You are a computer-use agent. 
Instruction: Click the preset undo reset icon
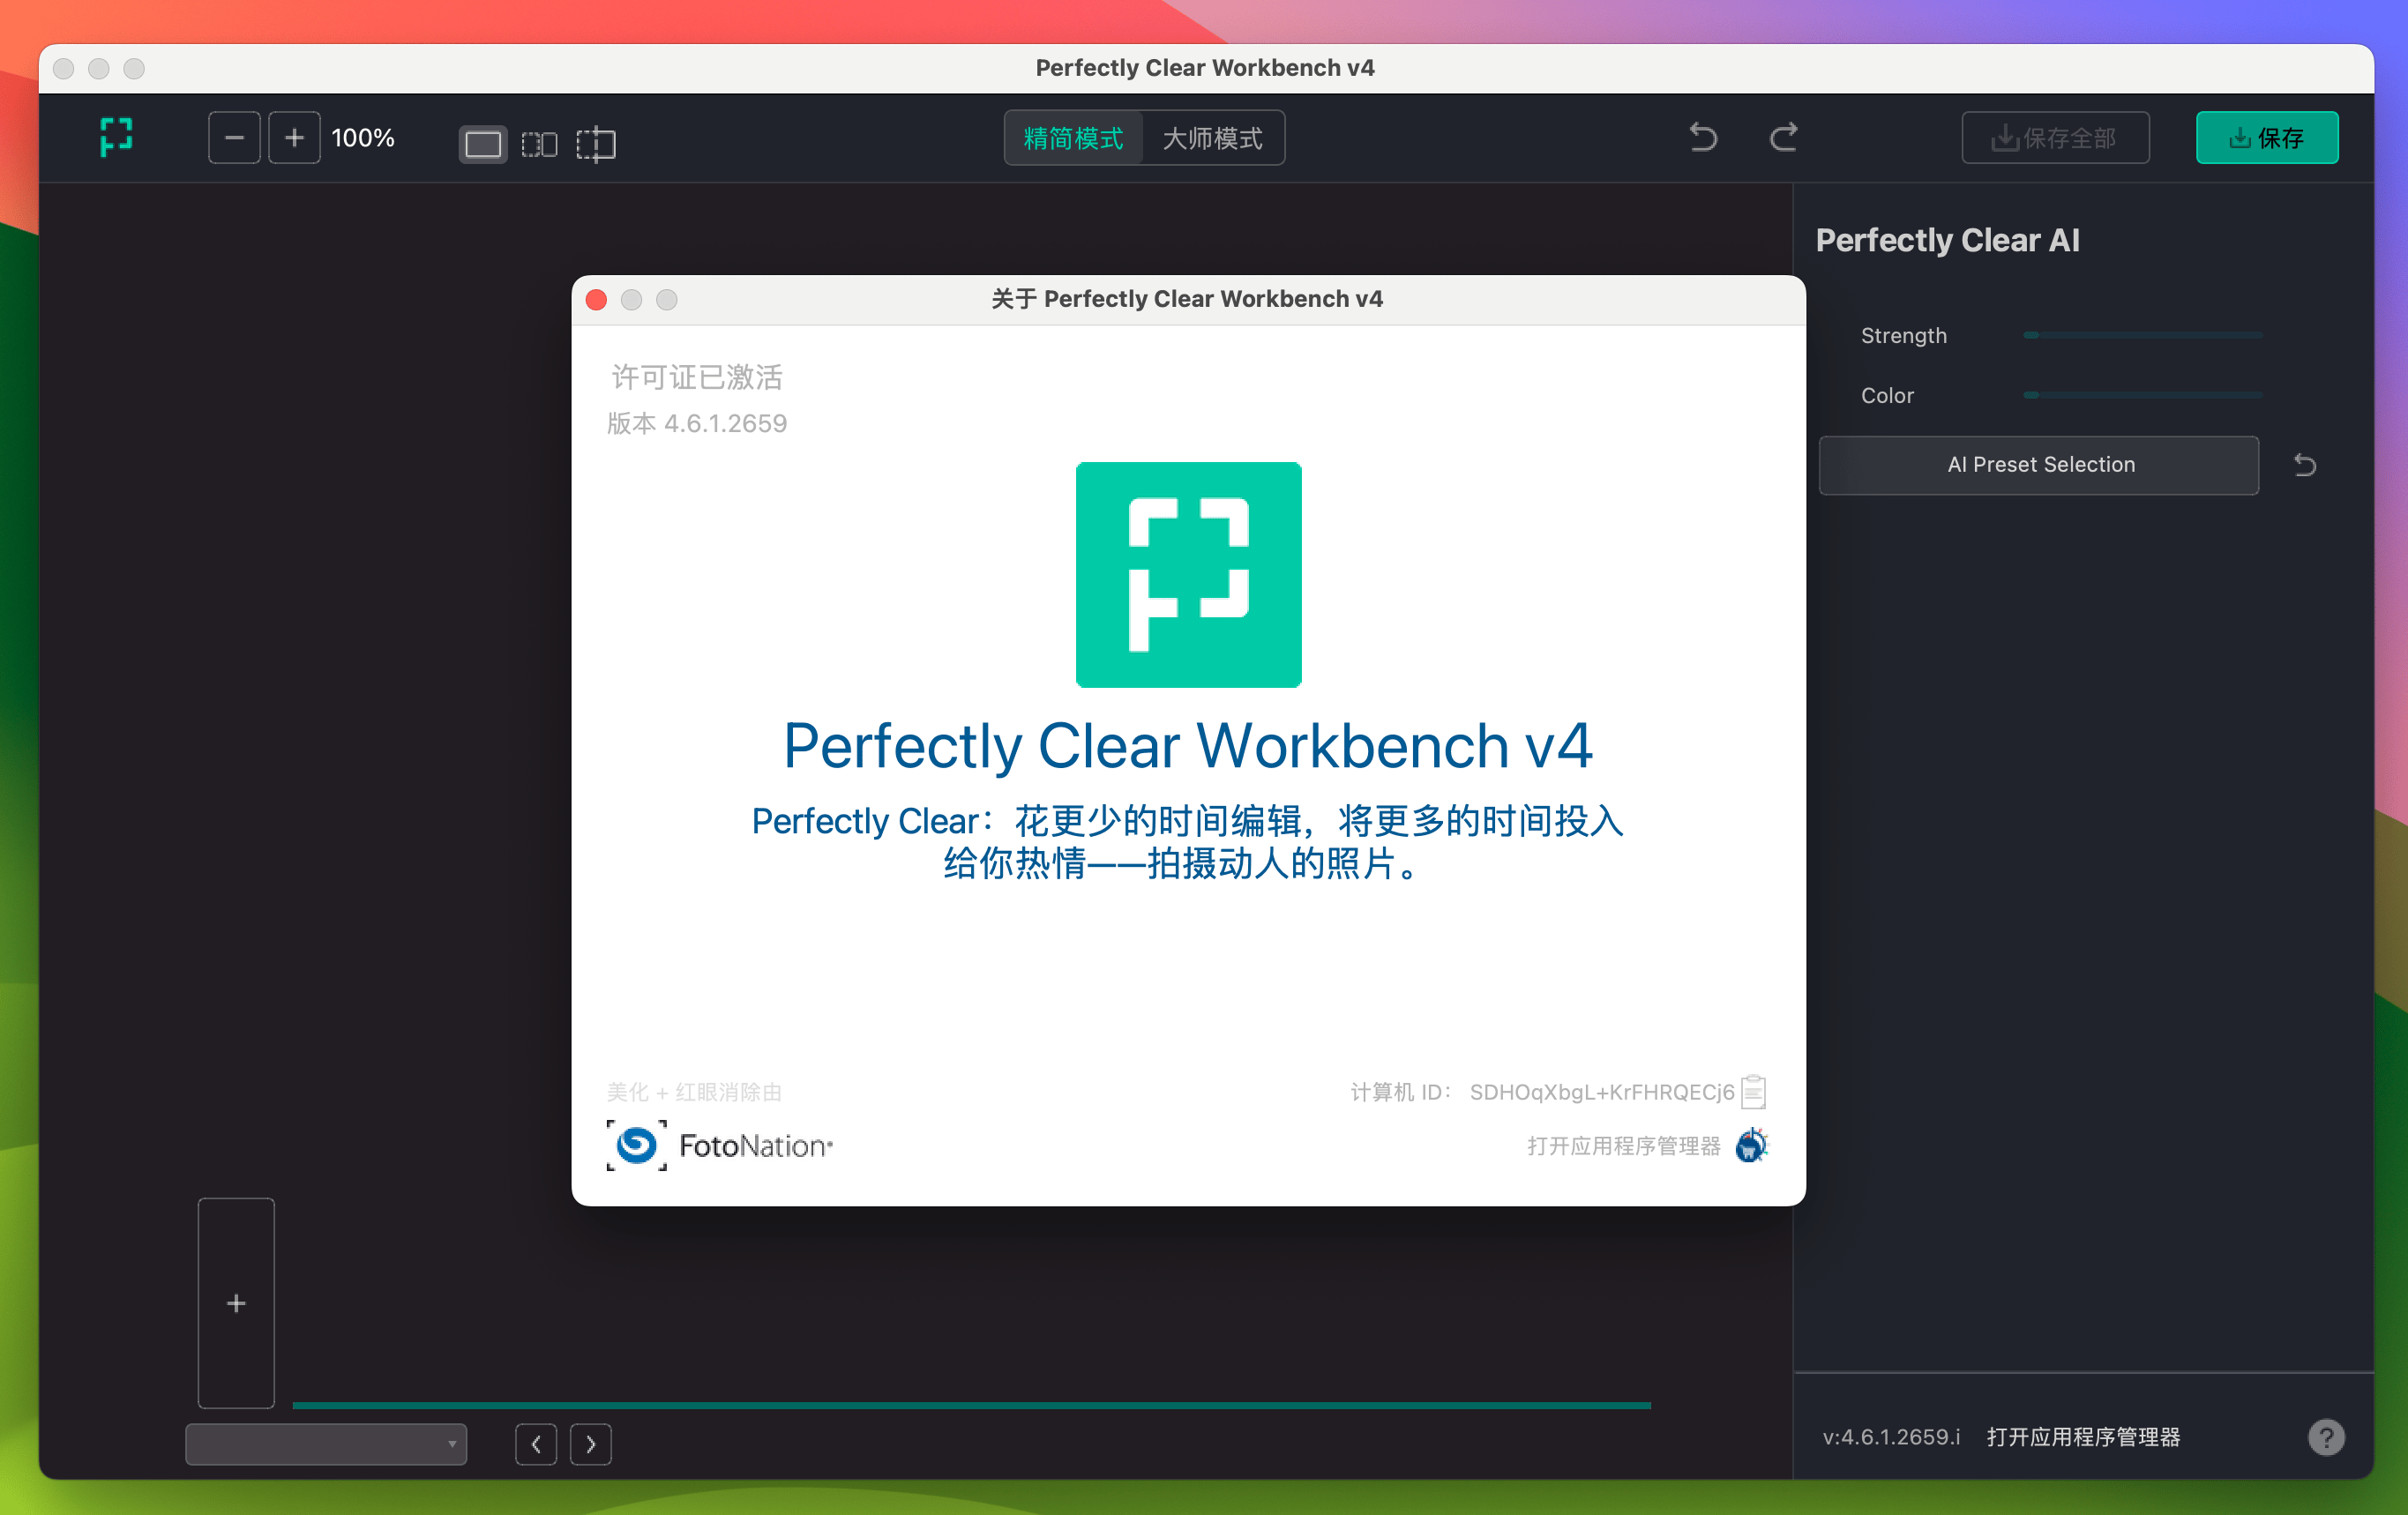pos(2308,463)
